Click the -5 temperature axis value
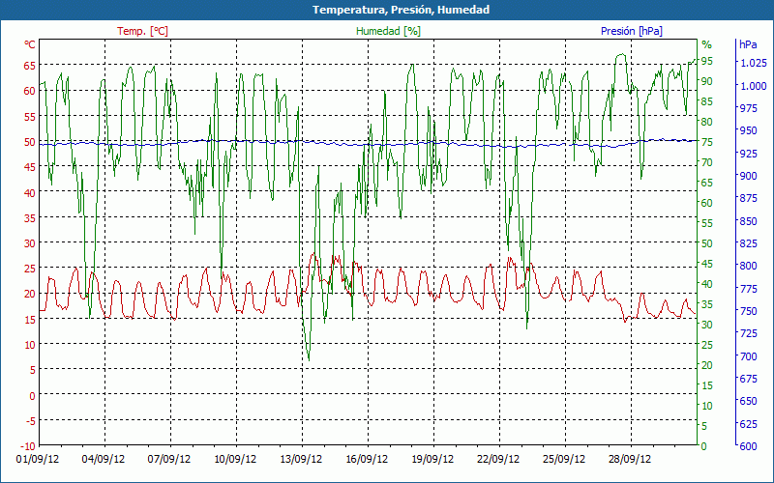774x483 pixels. (x=30, y=421)
